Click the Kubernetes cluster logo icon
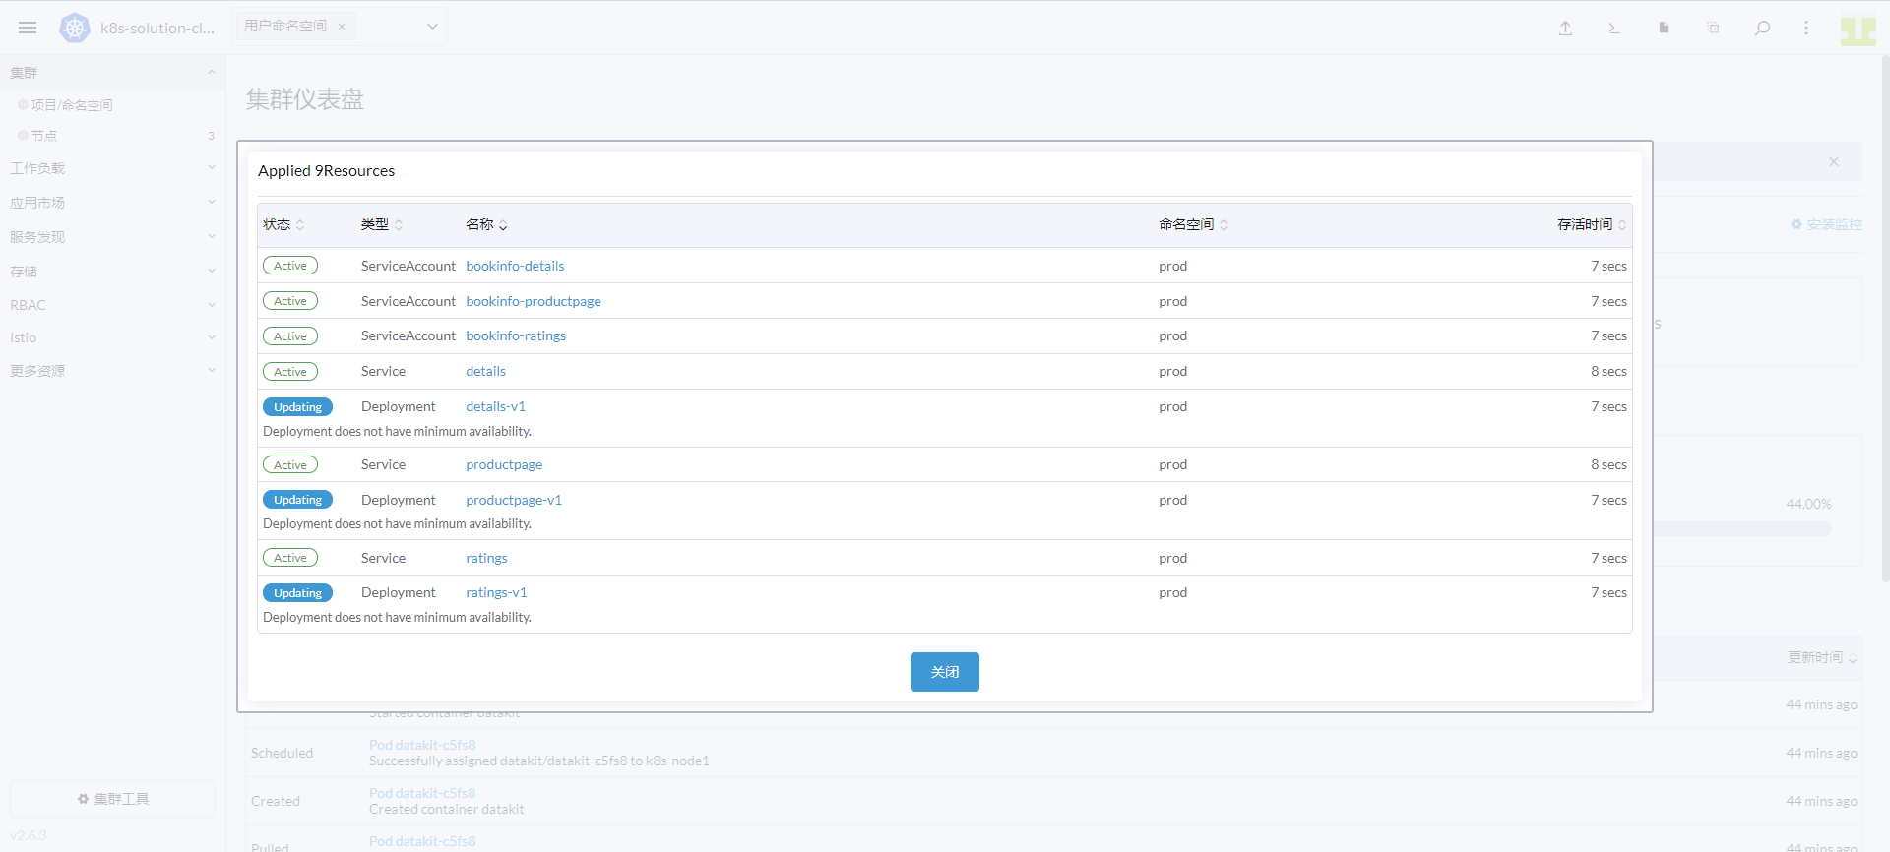The height and width of the screenshot is (852, 1890). coord(75,28)
